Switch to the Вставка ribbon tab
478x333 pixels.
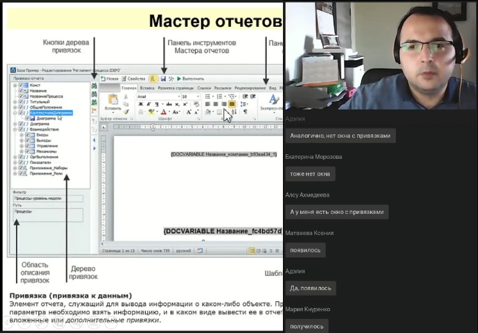click(x=147, y=88)
